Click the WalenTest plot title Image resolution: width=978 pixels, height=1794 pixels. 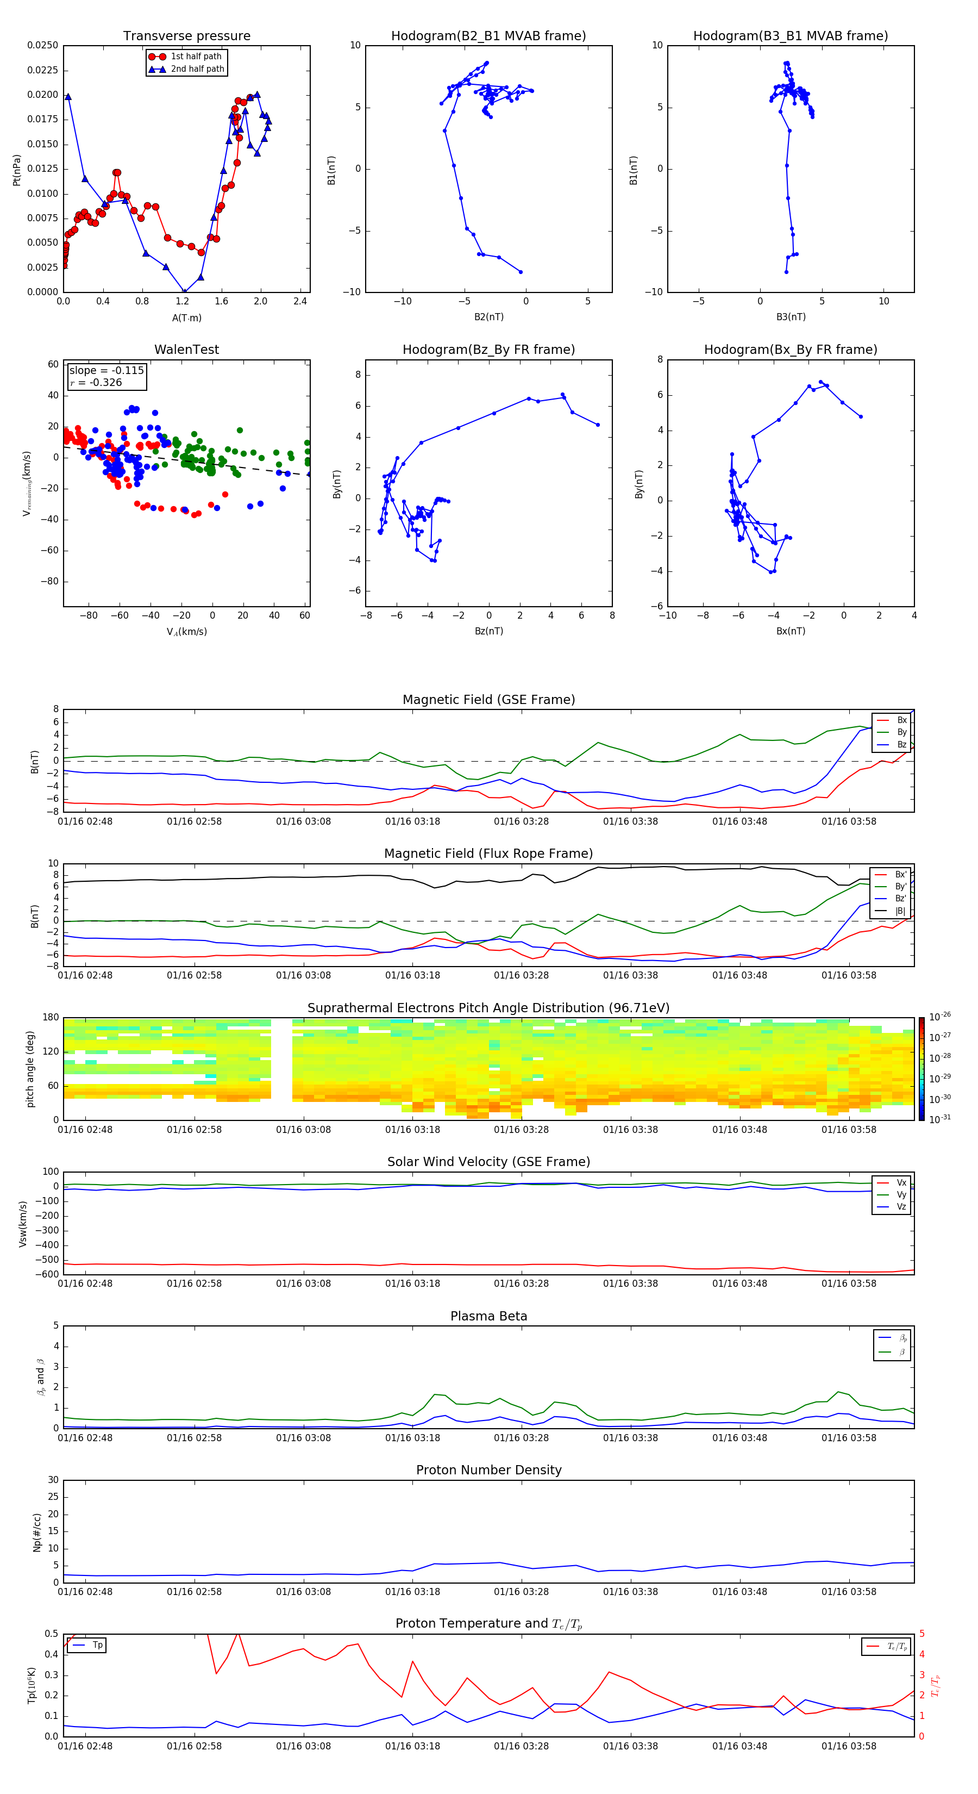click(186, 350)
